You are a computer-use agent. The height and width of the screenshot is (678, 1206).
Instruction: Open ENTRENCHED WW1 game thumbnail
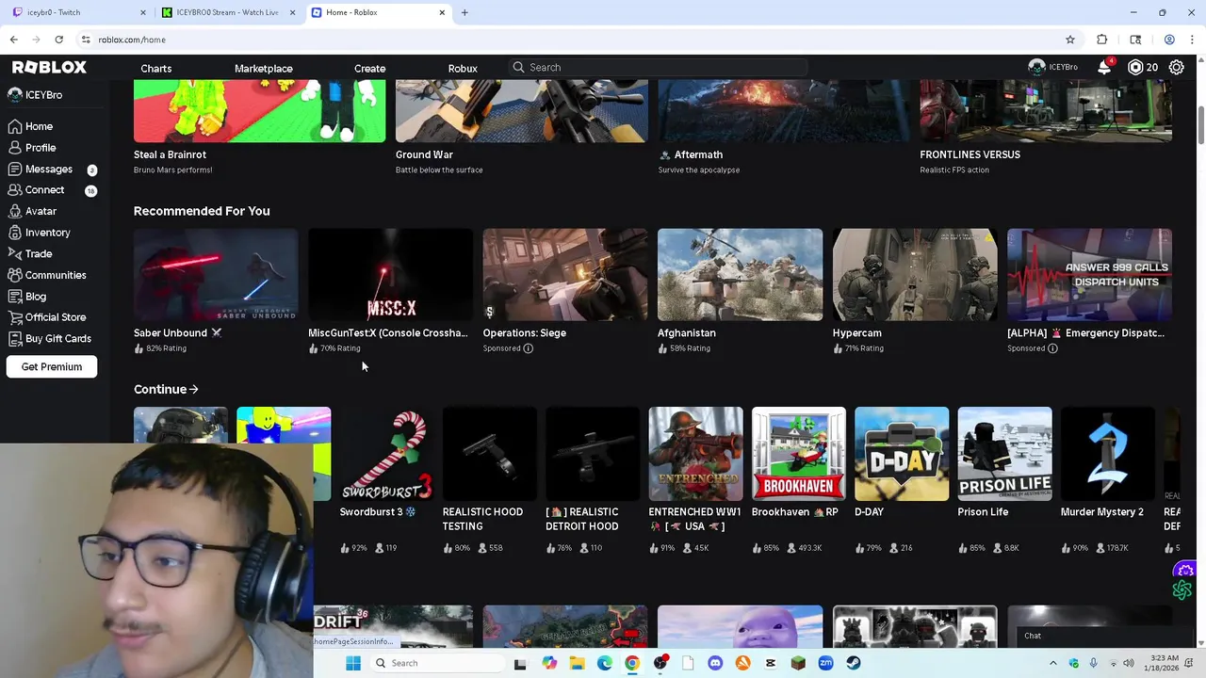point(695,454)
